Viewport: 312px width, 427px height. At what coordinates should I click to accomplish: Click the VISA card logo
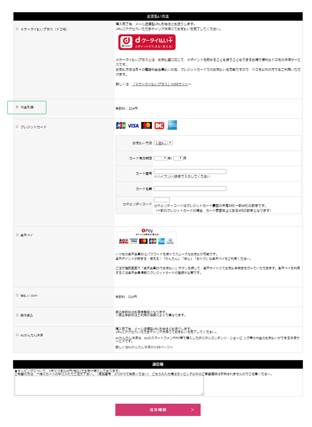pyautogui.click(x=133, y=125)
